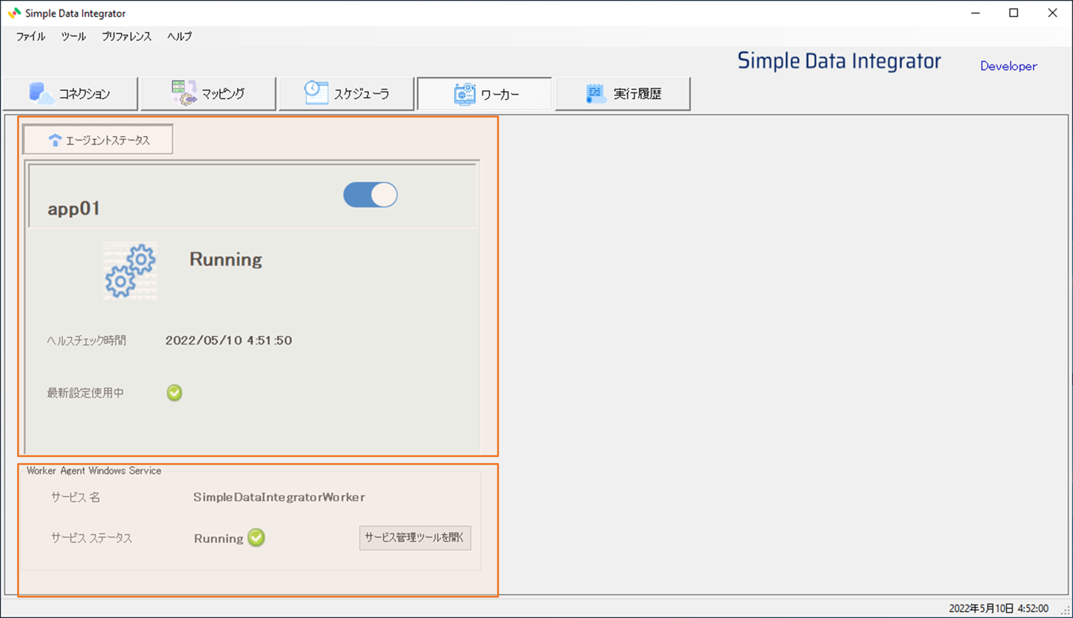Open the ヘルプ menu
1073x618 pixels.
179,37
